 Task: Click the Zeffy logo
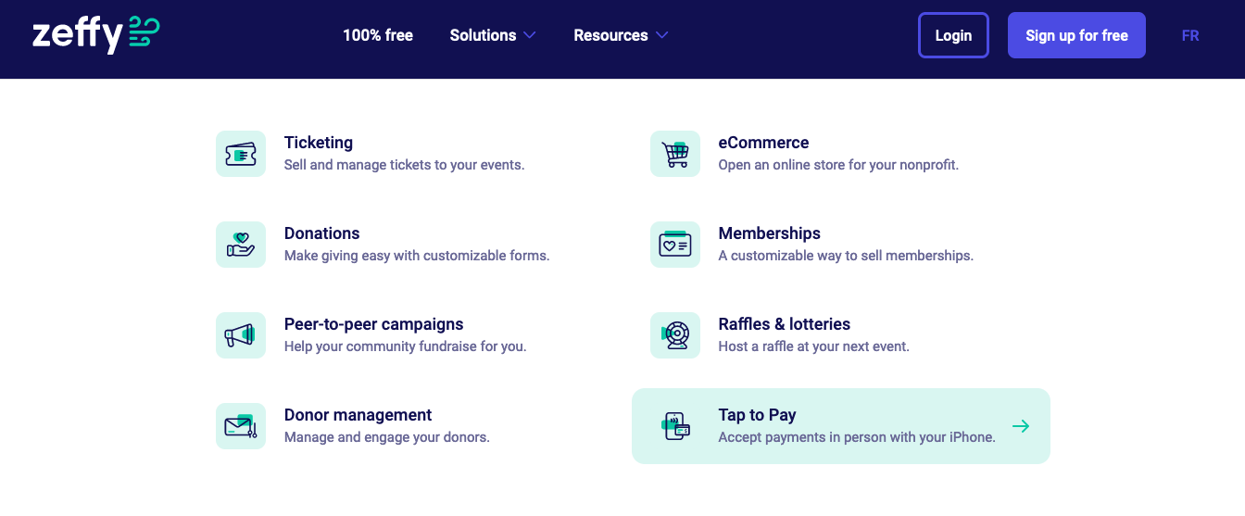96,35
